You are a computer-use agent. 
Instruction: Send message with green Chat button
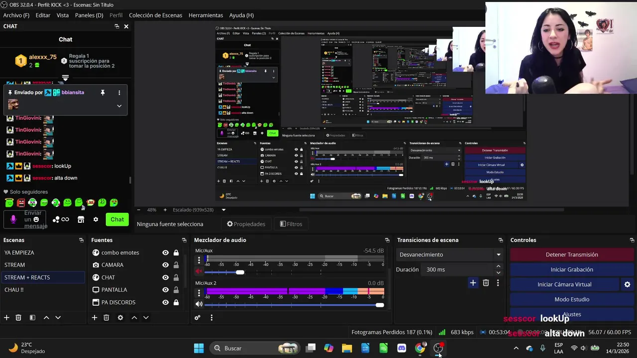click(117, 219)
